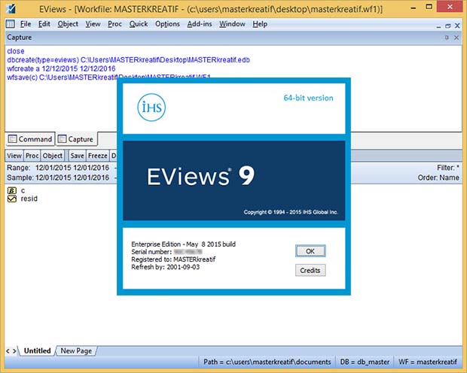Click the wfcreate command line in capture log
This screenshot has width=467, height=373.
(x=61, y=68)
